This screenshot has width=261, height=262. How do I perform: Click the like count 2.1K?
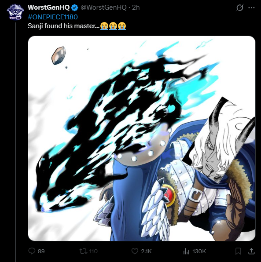tap(146, 251)
